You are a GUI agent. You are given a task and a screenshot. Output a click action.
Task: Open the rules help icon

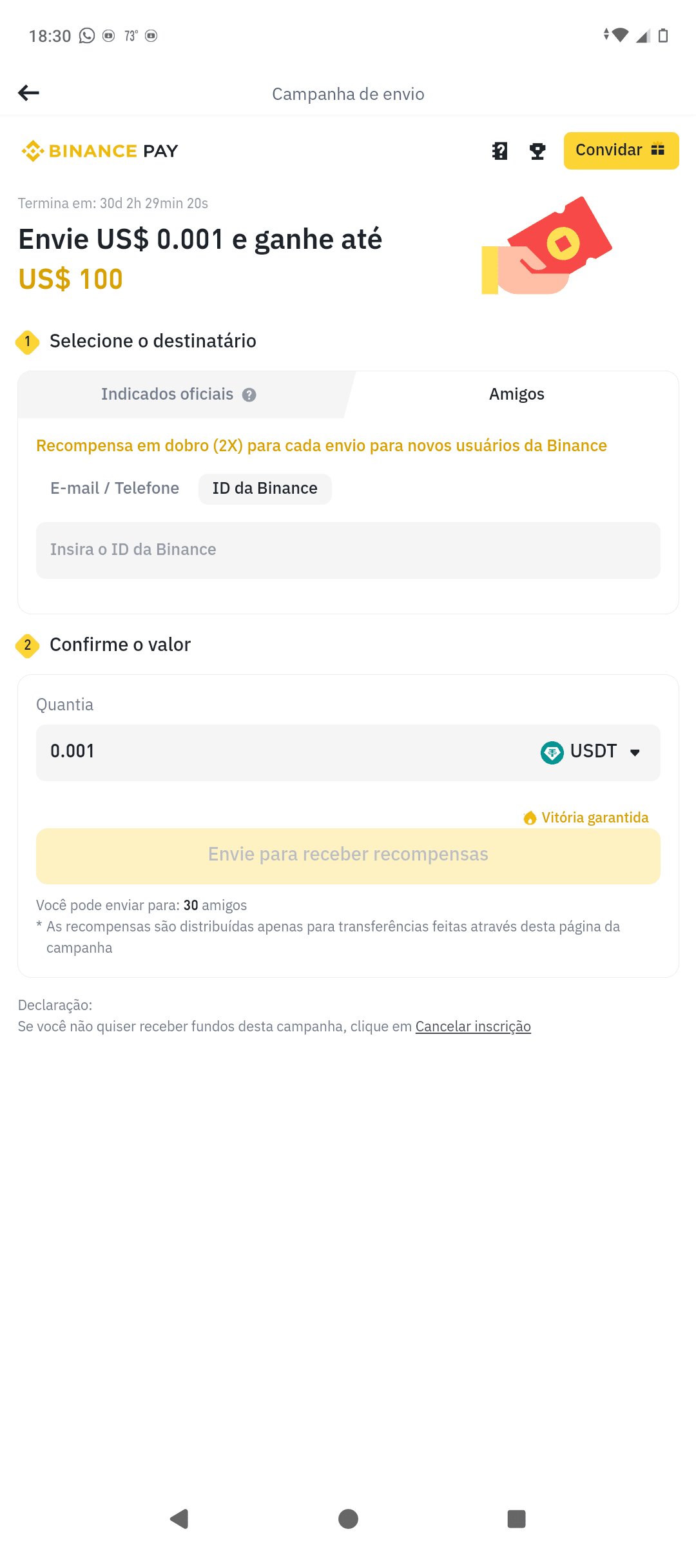pos(500,151)
